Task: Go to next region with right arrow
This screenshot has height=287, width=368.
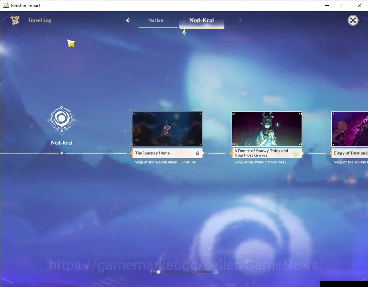Action: [x=240, y=20]
